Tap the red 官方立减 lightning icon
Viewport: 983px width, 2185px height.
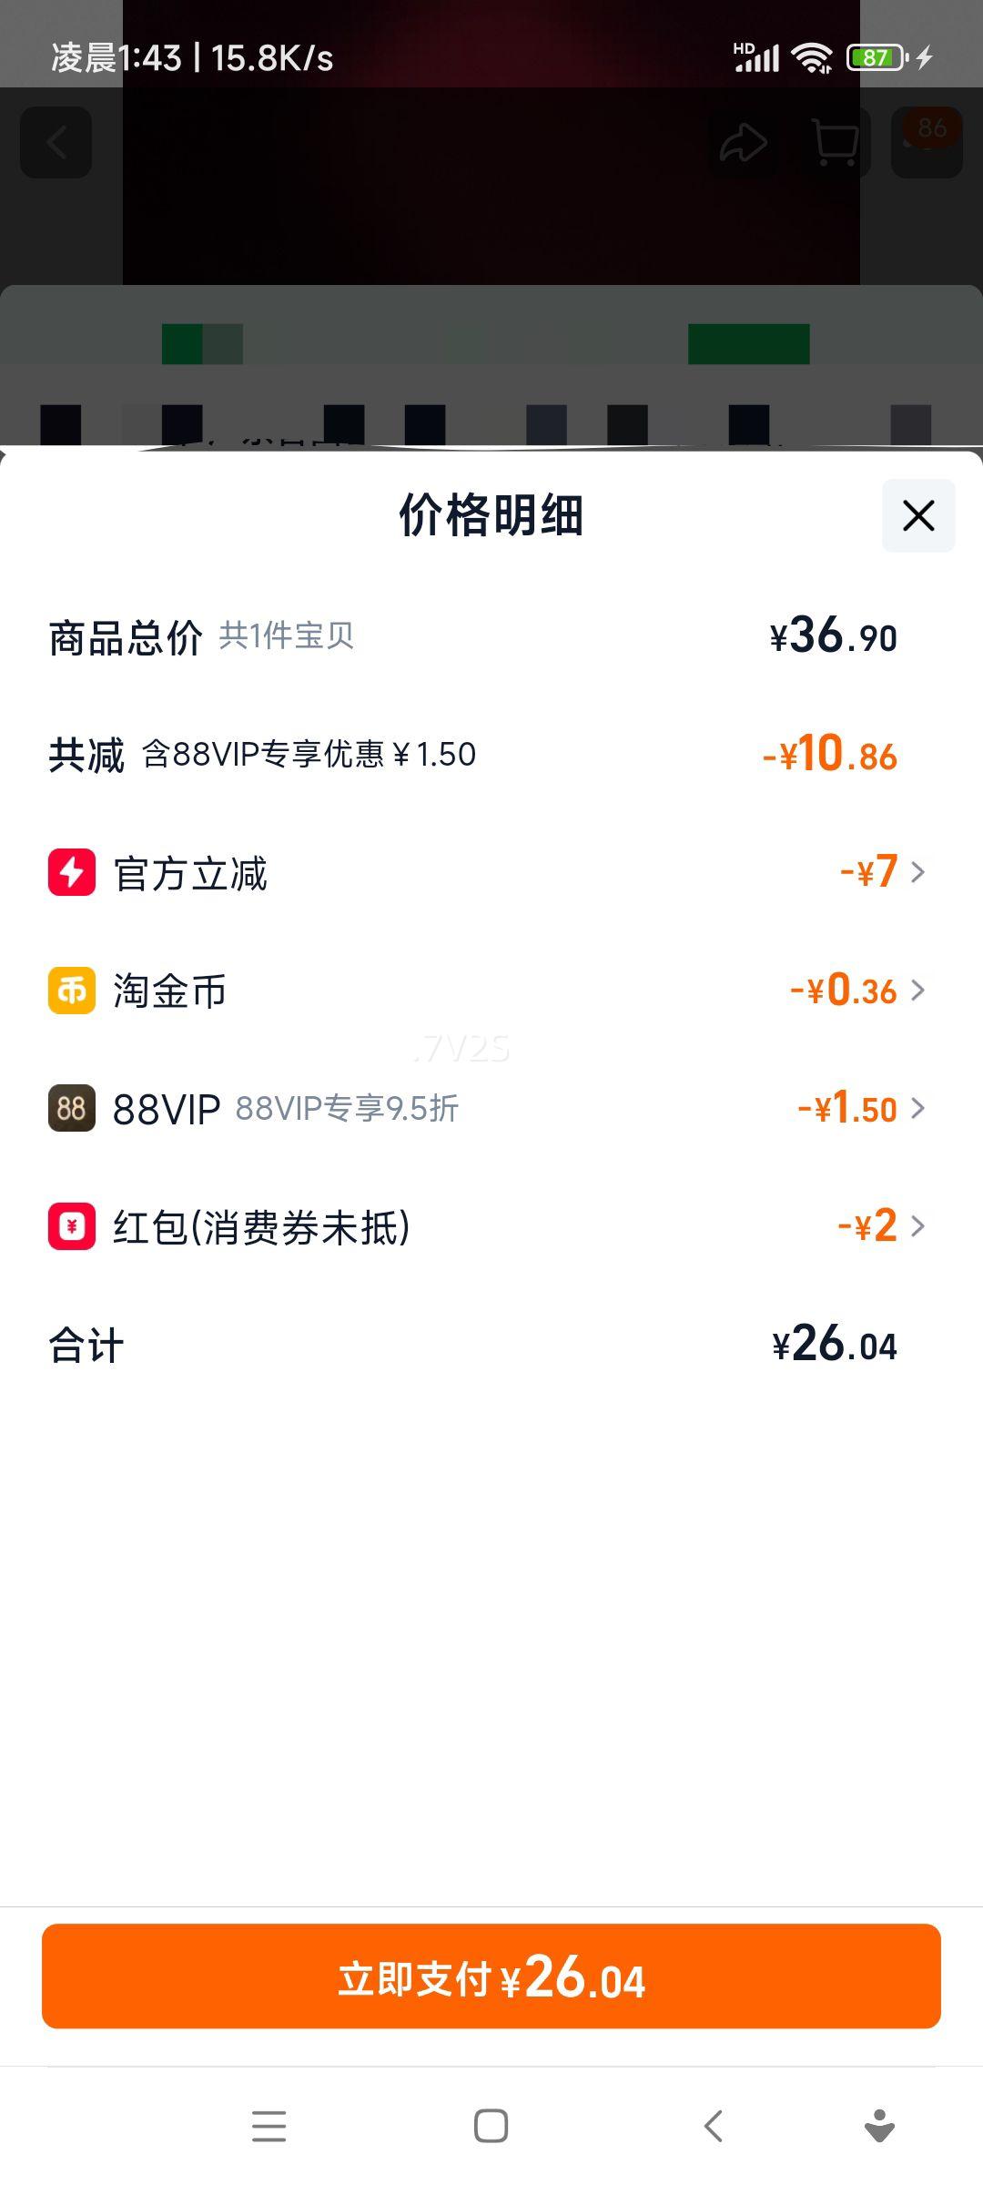pos(72,872)
